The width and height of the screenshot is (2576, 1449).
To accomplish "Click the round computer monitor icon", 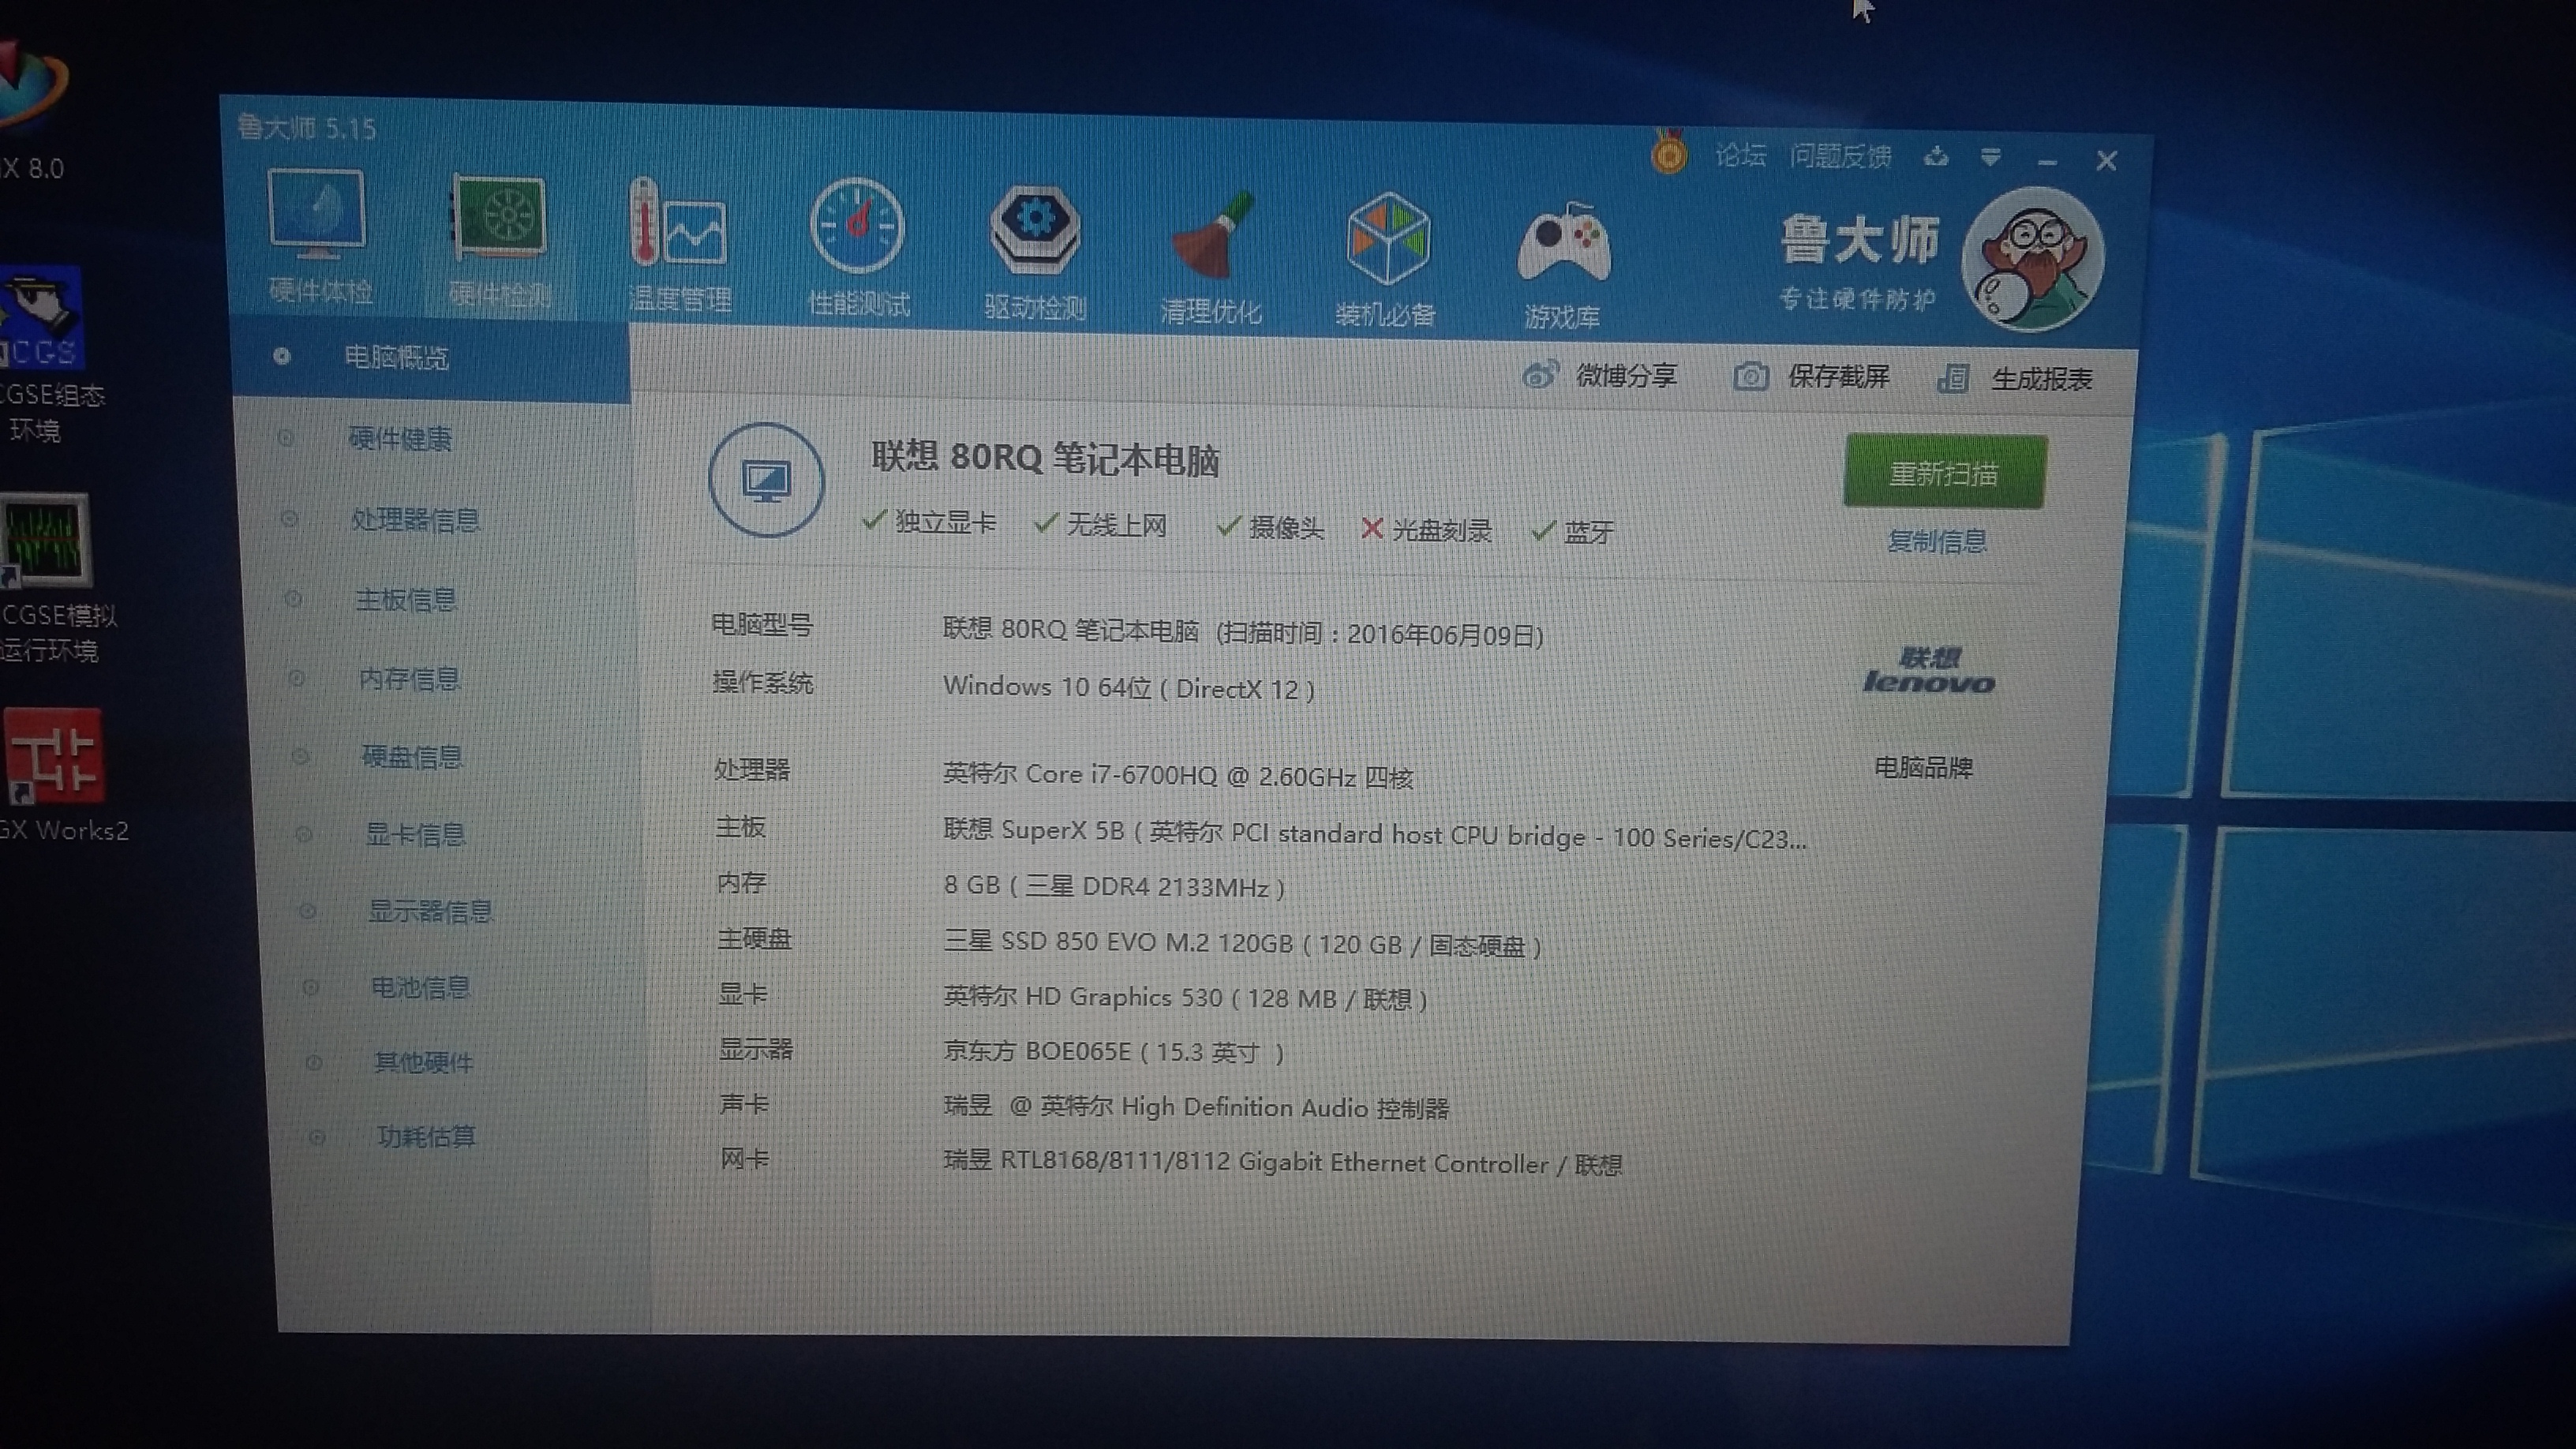I will [766, 480].
